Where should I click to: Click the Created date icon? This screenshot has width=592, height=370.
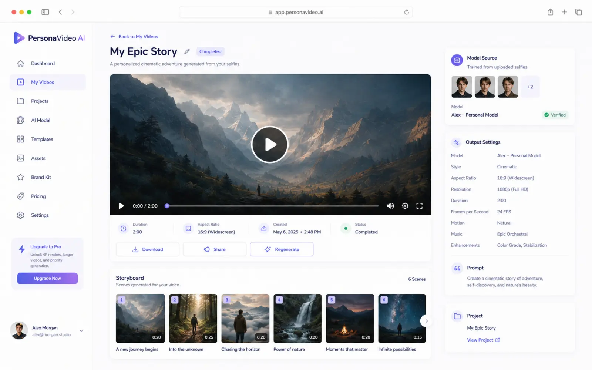[264, 229]
